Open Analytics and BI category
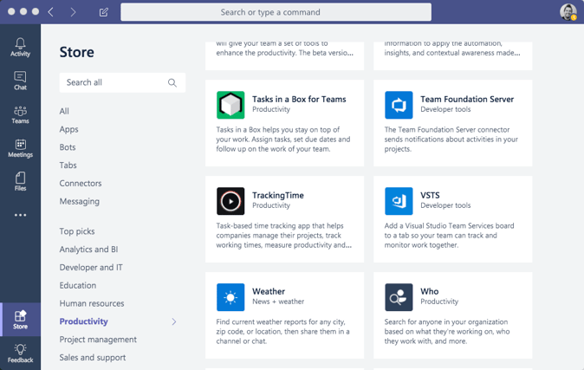584x370 pixels. (88, 250)
